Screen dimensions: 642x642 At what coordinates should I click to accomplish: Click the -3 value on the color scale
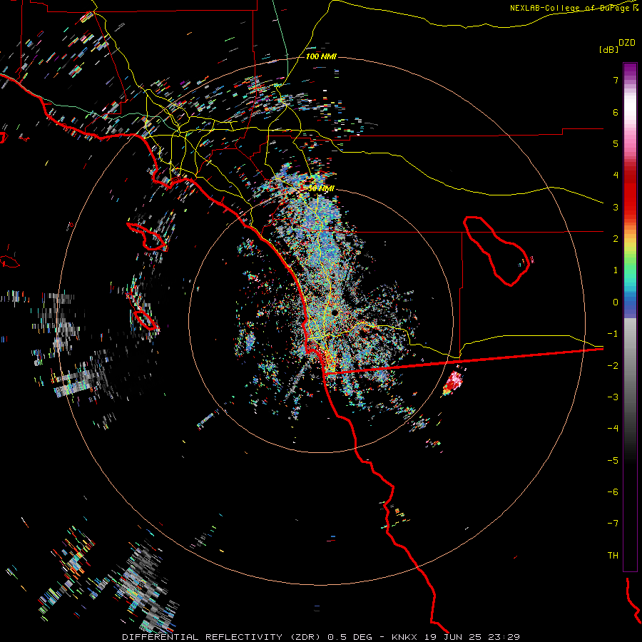tap(613, 397)
